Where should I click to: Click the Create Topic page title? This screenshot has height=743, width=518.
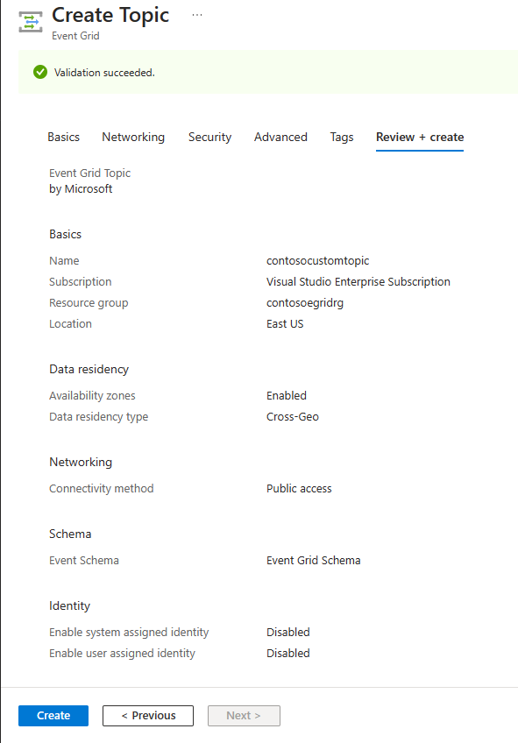110,15
